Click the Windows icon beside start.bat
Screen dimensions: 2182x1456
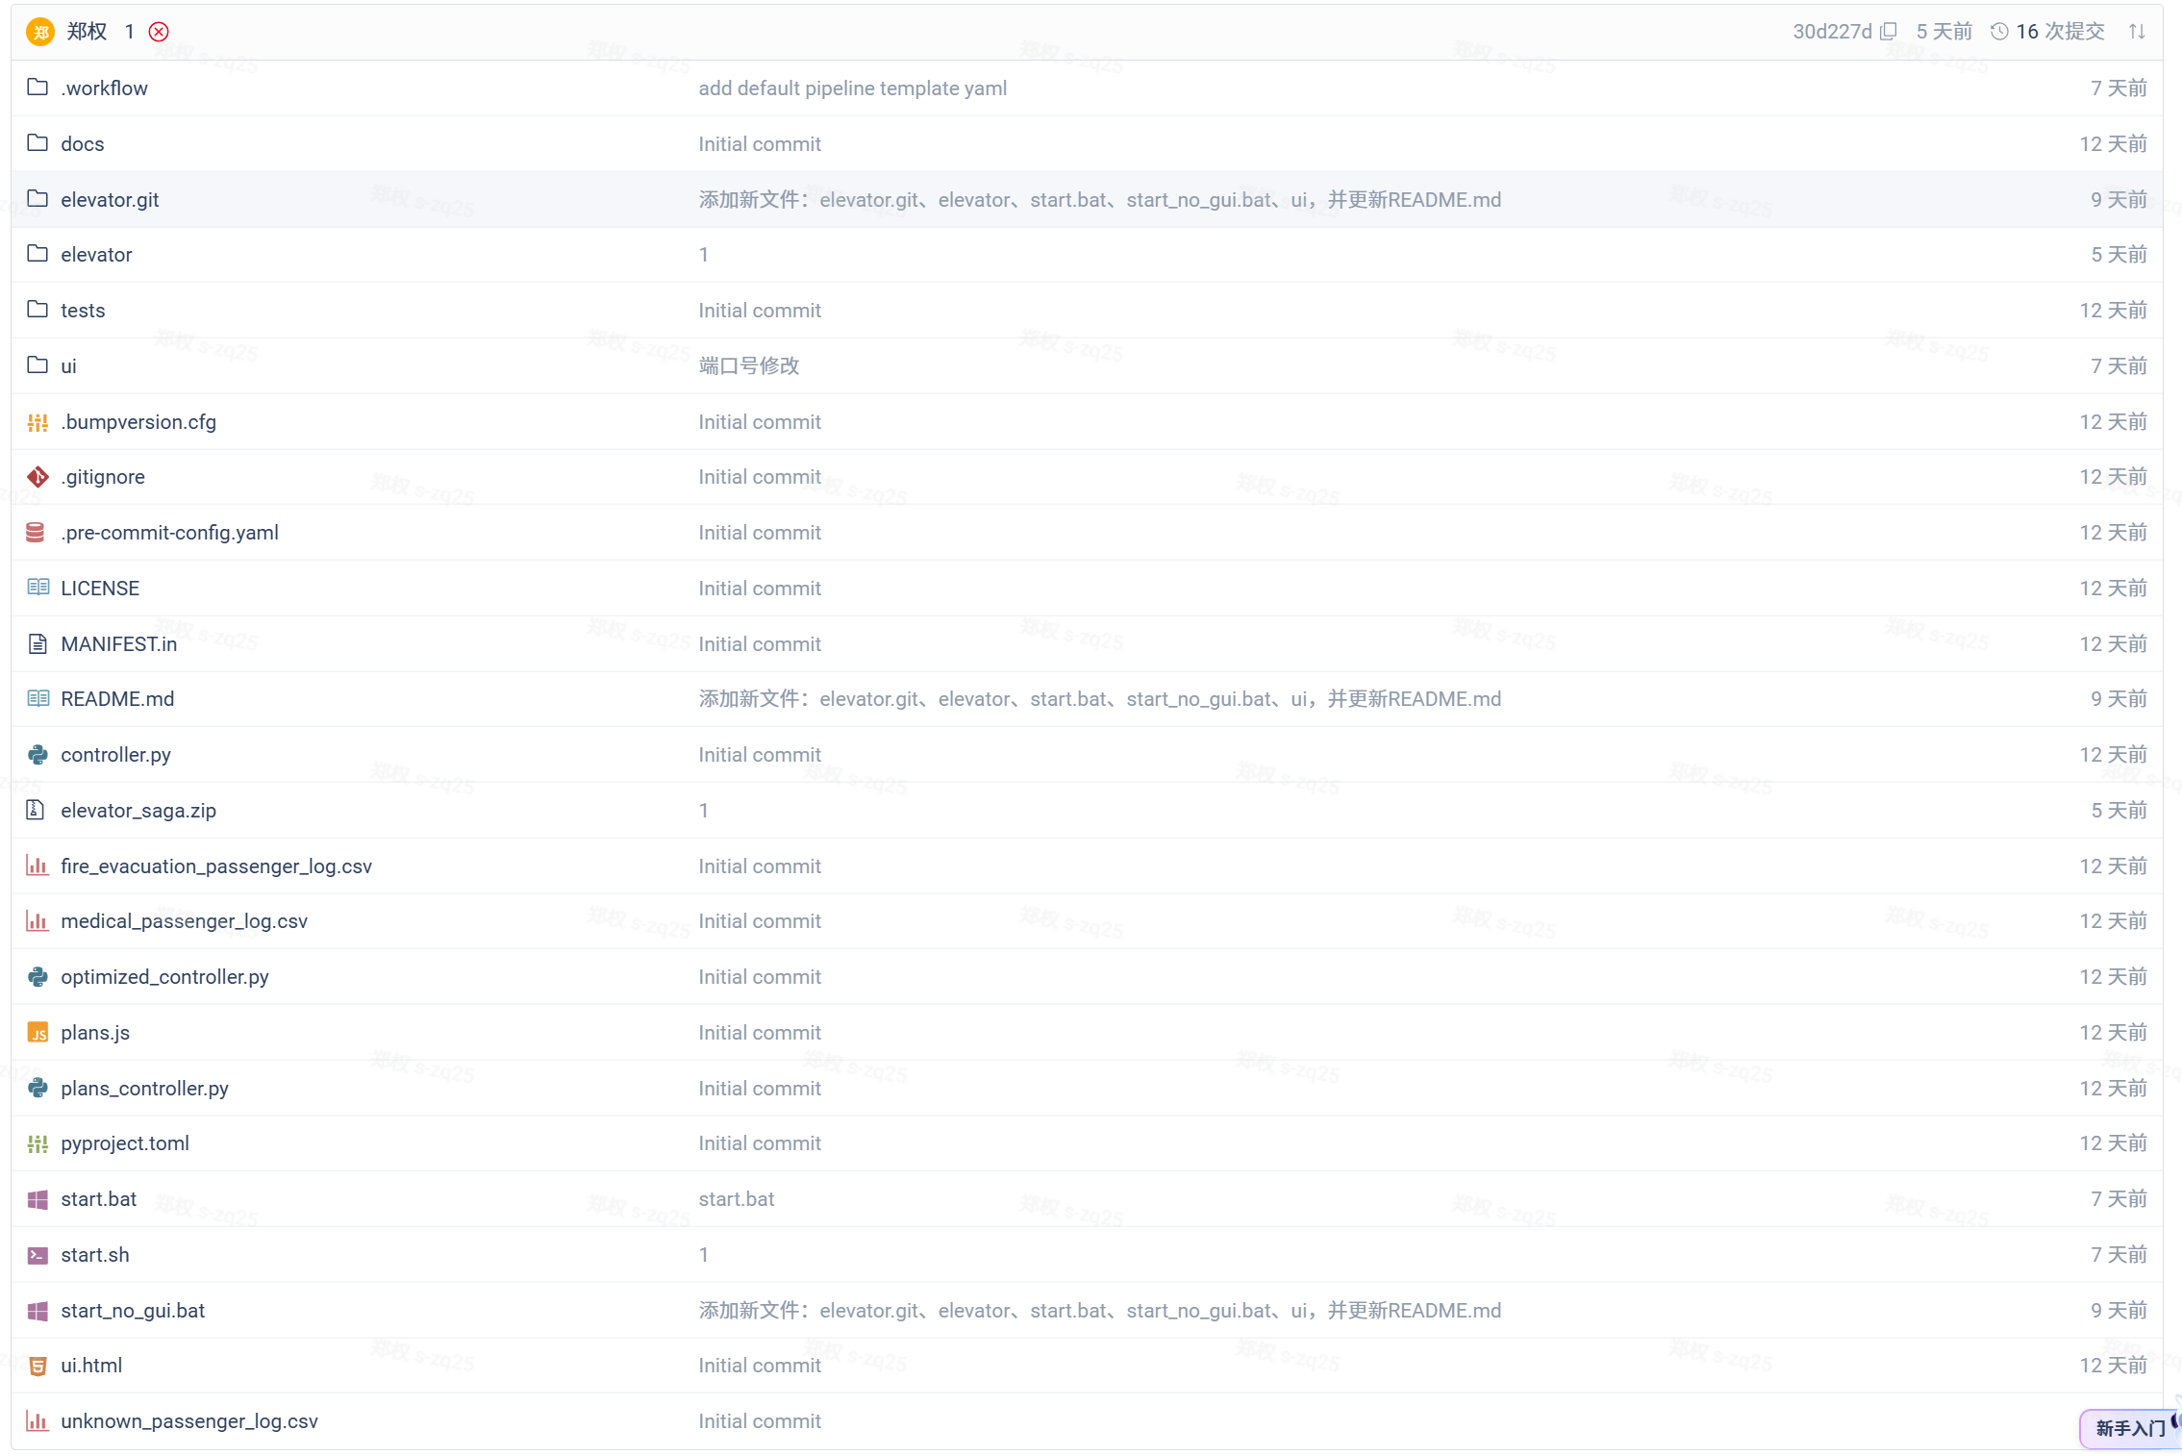point(38,1199)
